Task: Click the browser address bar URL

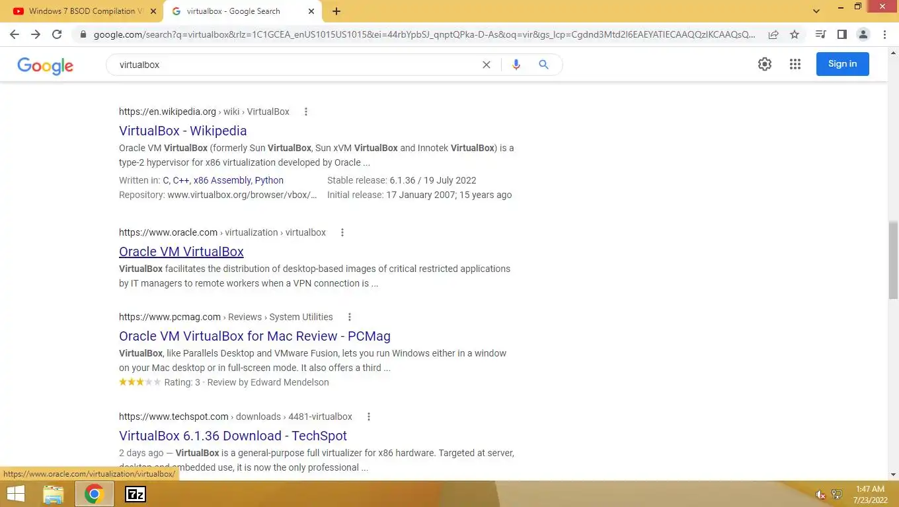Action: (x=423, y=34)
